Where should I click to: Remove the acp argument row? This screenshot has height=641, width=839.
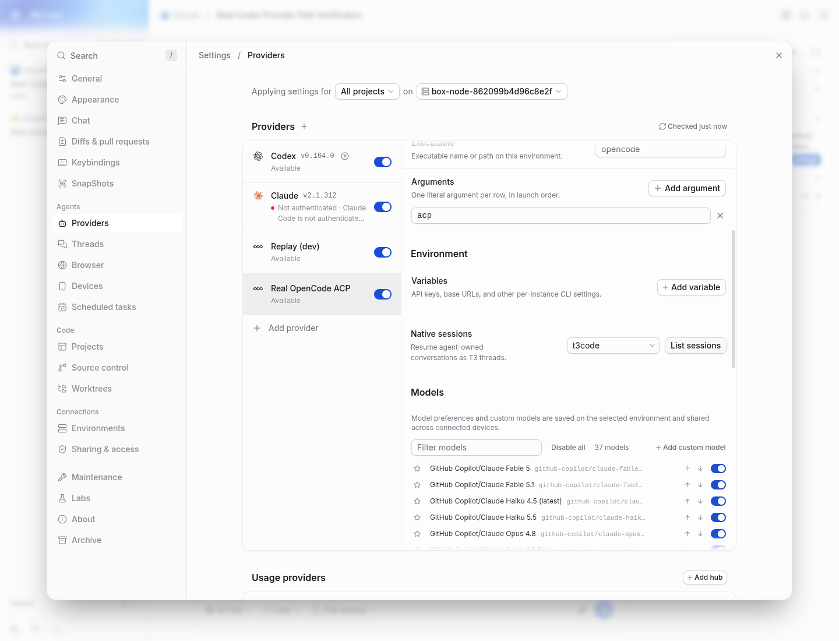click(720, 216)
